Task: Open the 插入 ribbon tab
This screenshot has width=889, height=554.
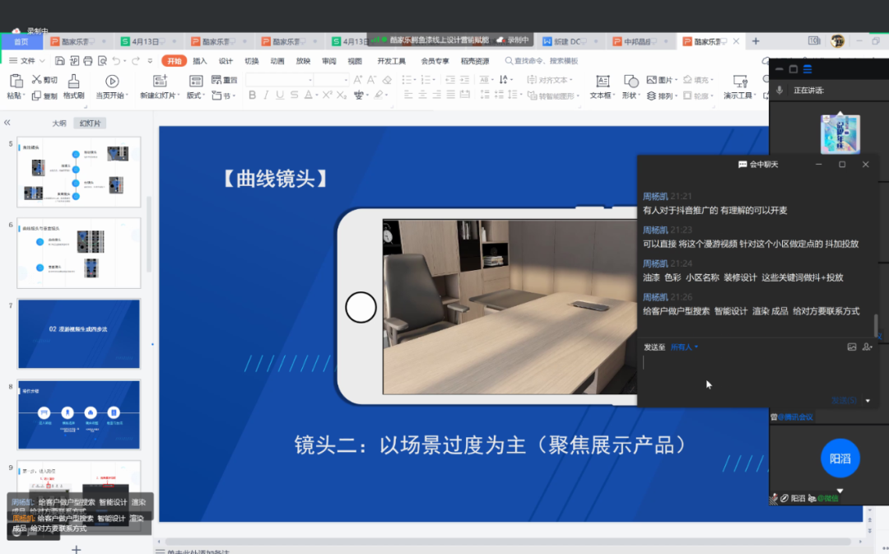Action: pos(199,61)
